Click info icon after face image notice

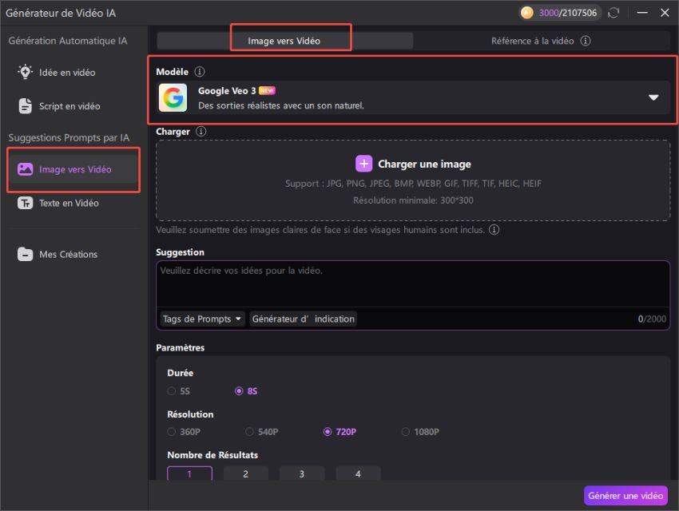494,229
